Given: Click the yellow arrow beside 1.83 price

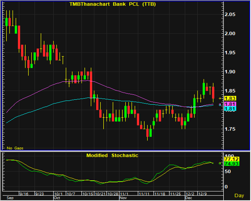Looking at the screenshot, I should coord(220,98).
